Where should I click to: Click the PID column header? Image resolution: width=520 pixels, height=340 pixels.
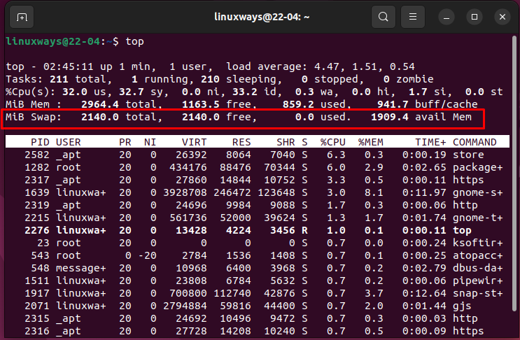coord(40,142)
